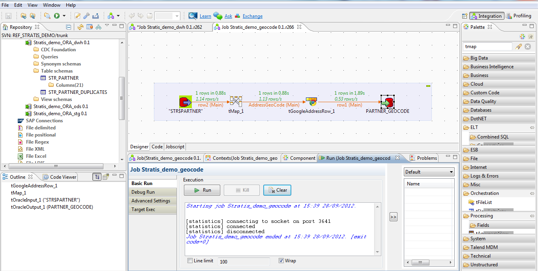The height and width of the screenshot is (271, 538).
Task: Click the create job icon in toolbar
Action: pos(111,16)
